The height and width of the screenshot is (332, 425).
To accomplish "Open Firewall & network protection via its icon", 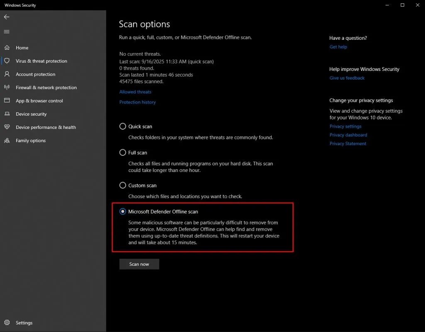I will tap(7, 87).
